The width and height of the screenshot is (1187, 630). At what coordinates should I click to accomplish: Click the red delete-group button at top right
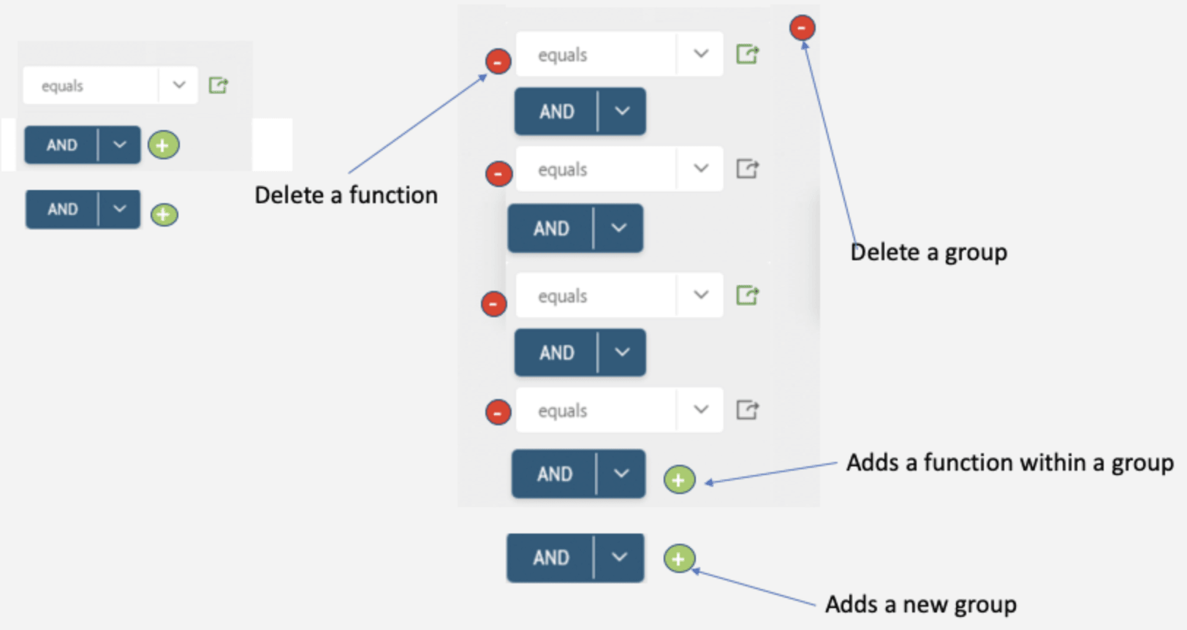[802, 28]
